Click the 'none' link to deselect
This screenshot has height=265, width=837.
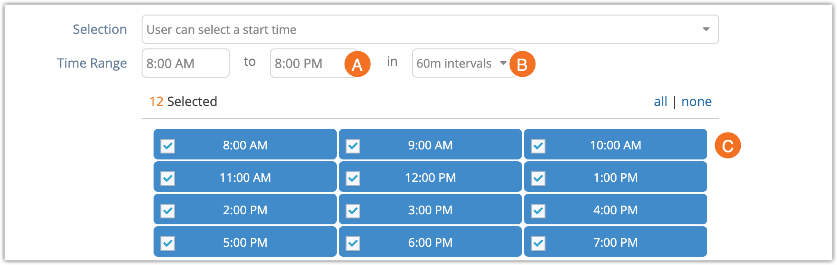click(x=696, y=101)
